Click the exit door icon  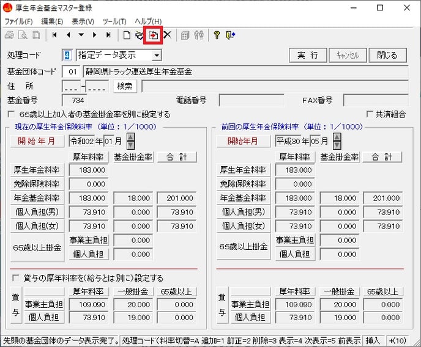pos(230,35)
